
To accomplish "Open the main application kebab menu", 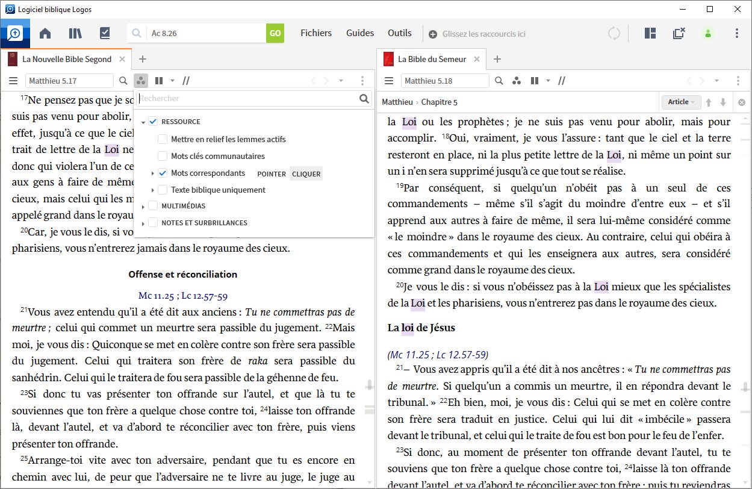I will 737,34.
